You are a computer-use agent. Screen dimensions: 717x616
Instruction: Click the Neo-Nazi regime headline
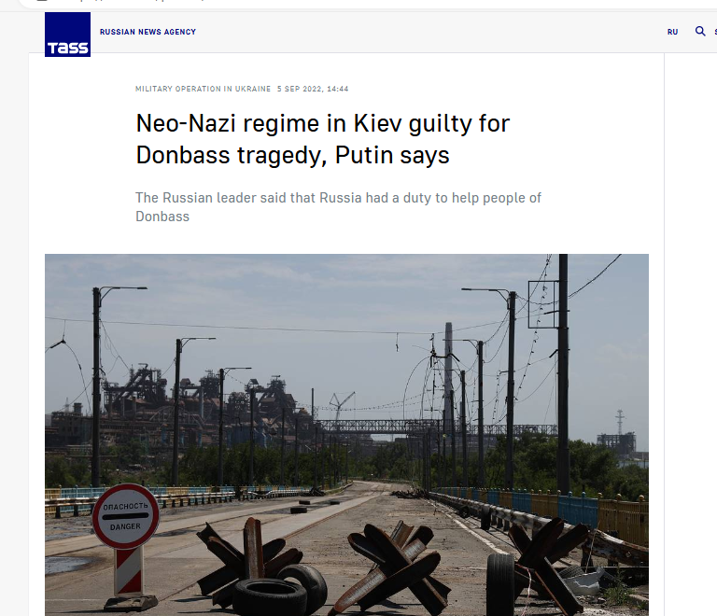pyautogui.click(x=323, y=139)
